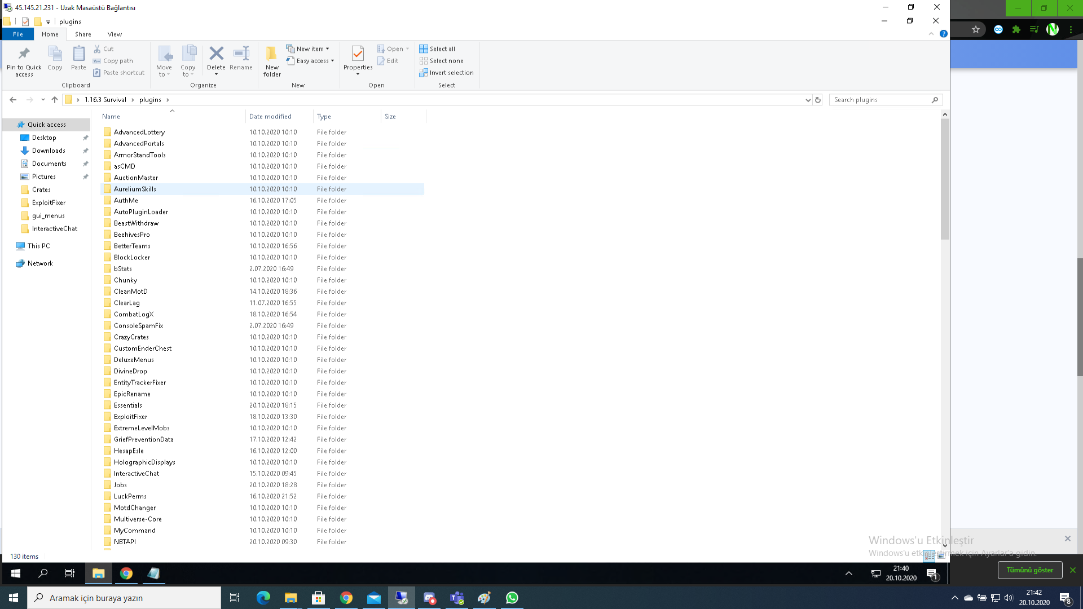Click 1.16.3 Survival in address breadcrumb
Viewport: 1083px width, 609px height.
coord(105,100)
